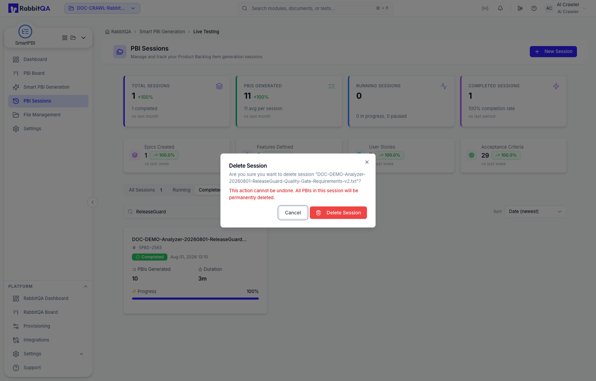Screen dimensions: 596x381
Task: Click the folder icon in SmartPBI panel
Action: (x=73, y=38)
